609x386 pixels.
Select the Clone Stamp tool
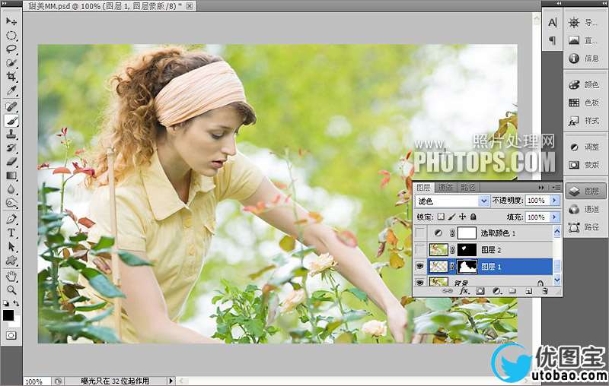tap(11, 134)
